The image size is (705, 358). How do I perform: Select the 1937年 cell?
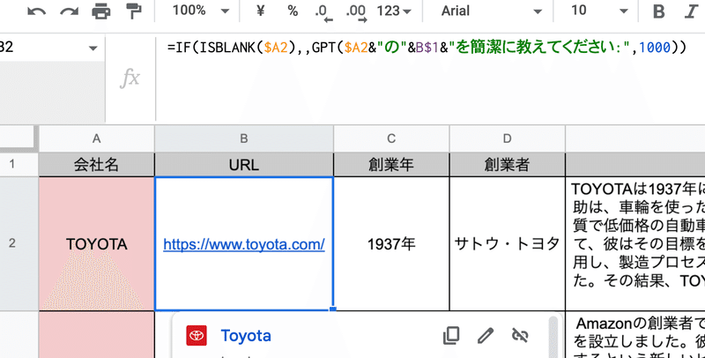point(391,243)
